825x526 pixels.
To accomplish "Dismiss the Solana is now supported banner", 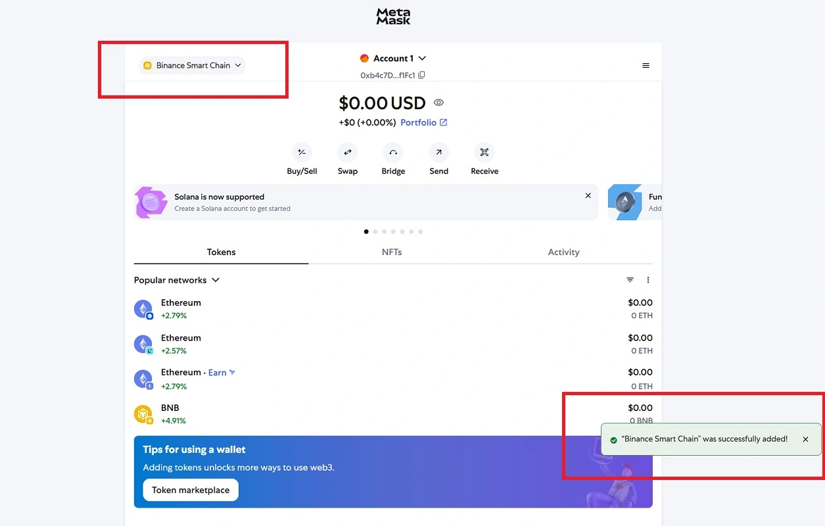I will [588, 196].
